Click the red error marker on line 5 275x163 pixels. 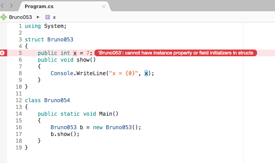pyautogui.click(x=2, y=53)
